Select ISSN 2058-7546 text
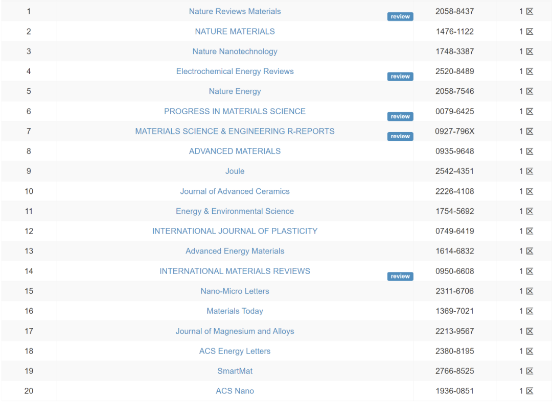The width and height of the screenshot is (552, 402). (x=454, y=91)
